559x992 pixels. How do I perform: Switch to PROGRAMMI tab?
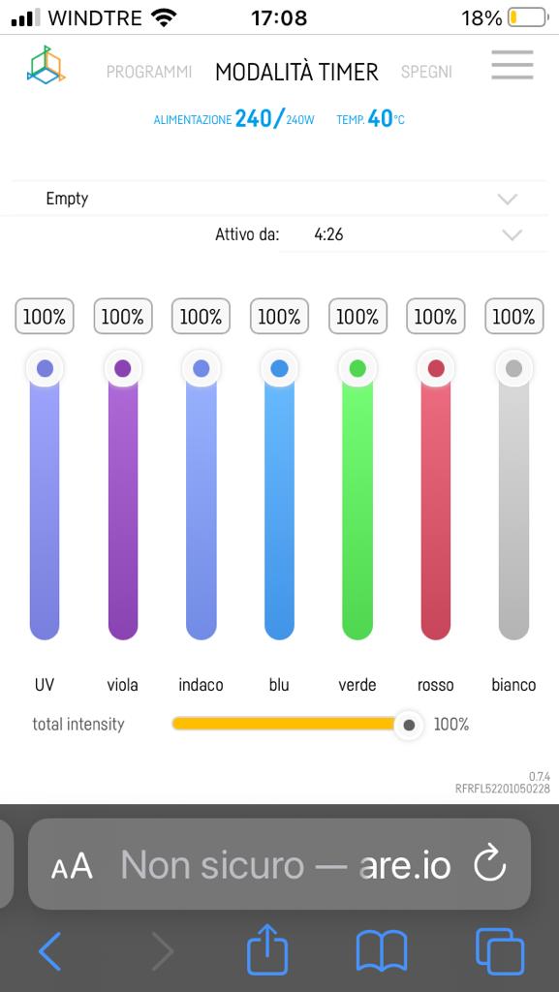point(149,72)
